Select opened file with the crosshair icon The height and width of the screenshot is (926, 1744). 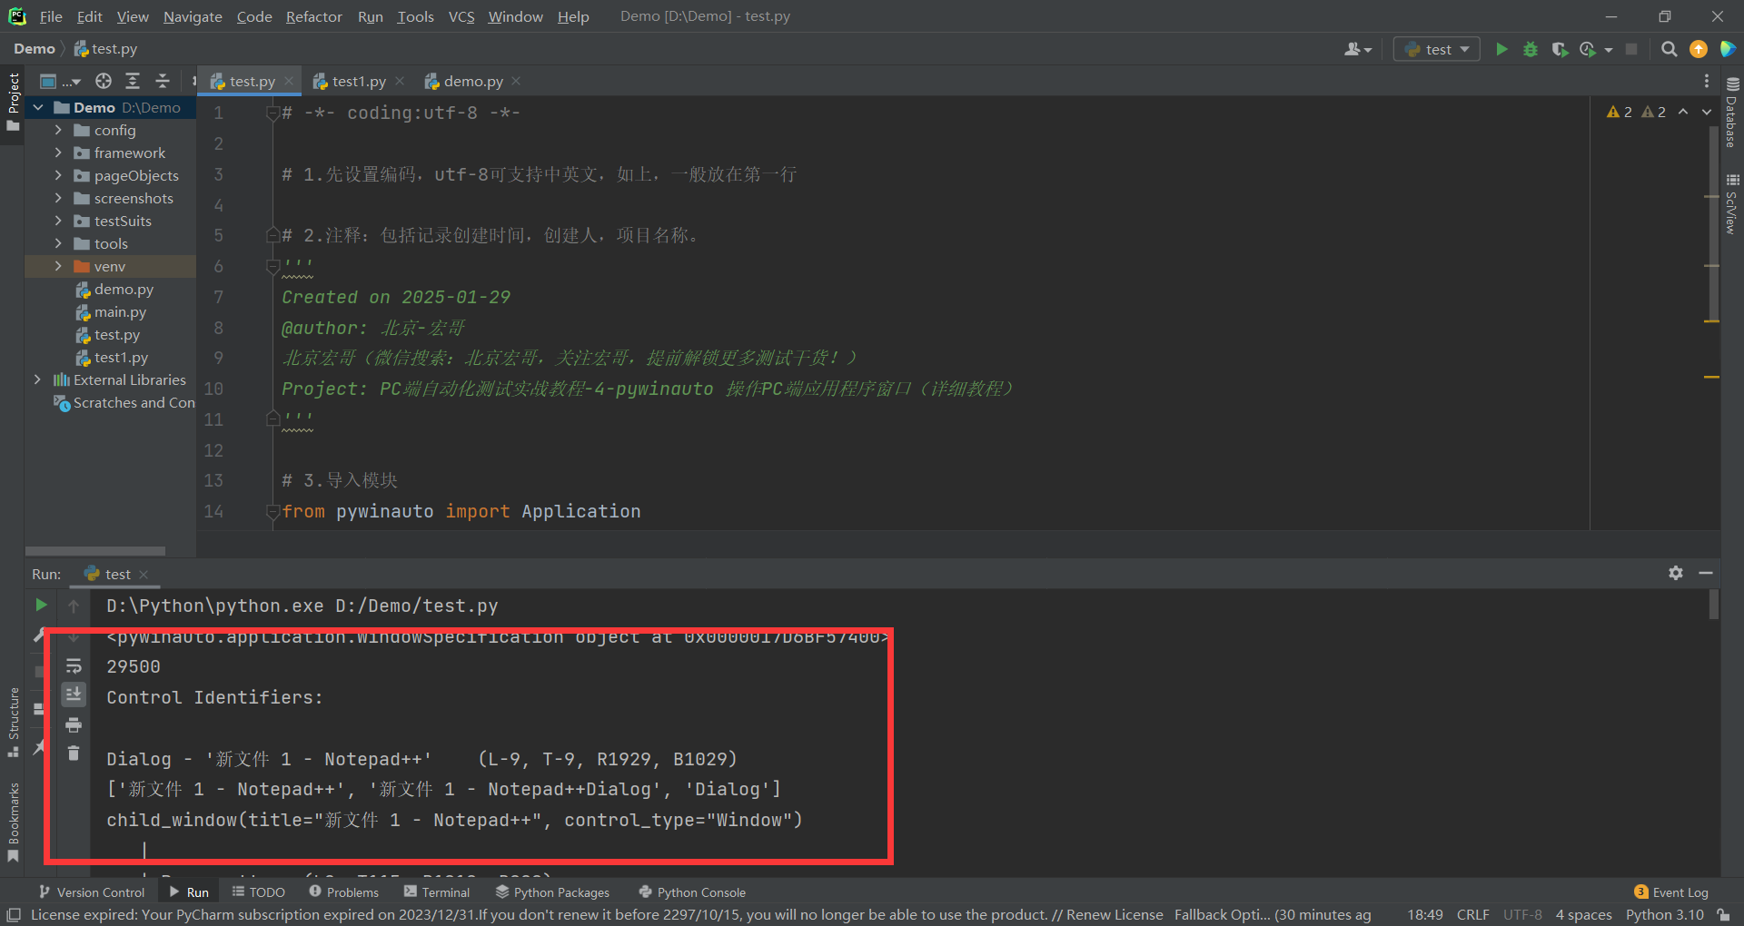(x=104, y=81)
